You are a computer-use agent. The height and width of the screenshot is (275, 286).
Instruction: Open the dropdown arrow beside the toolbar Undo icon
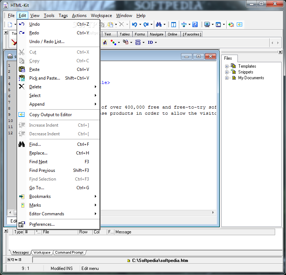click(140, 25)
